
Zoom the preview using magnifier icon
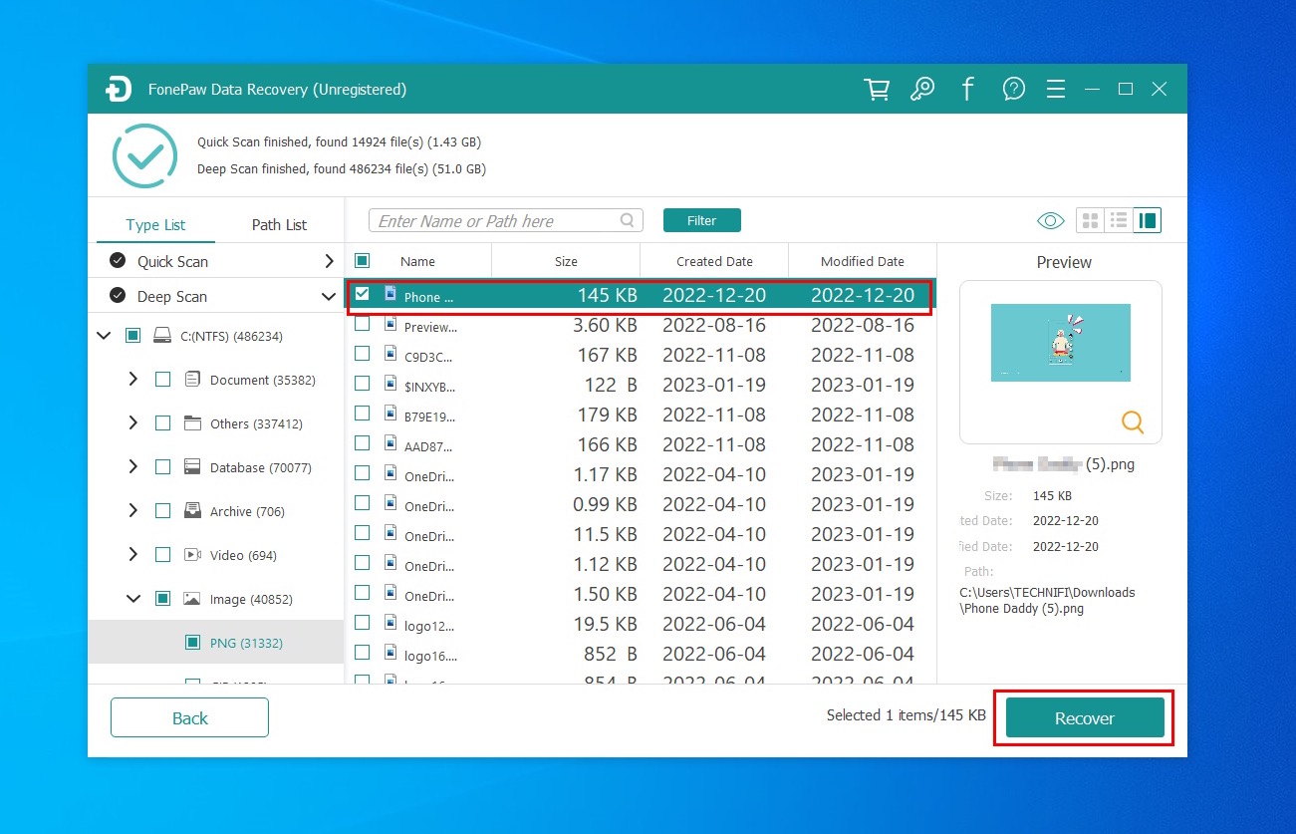(x=1133, y=422)
